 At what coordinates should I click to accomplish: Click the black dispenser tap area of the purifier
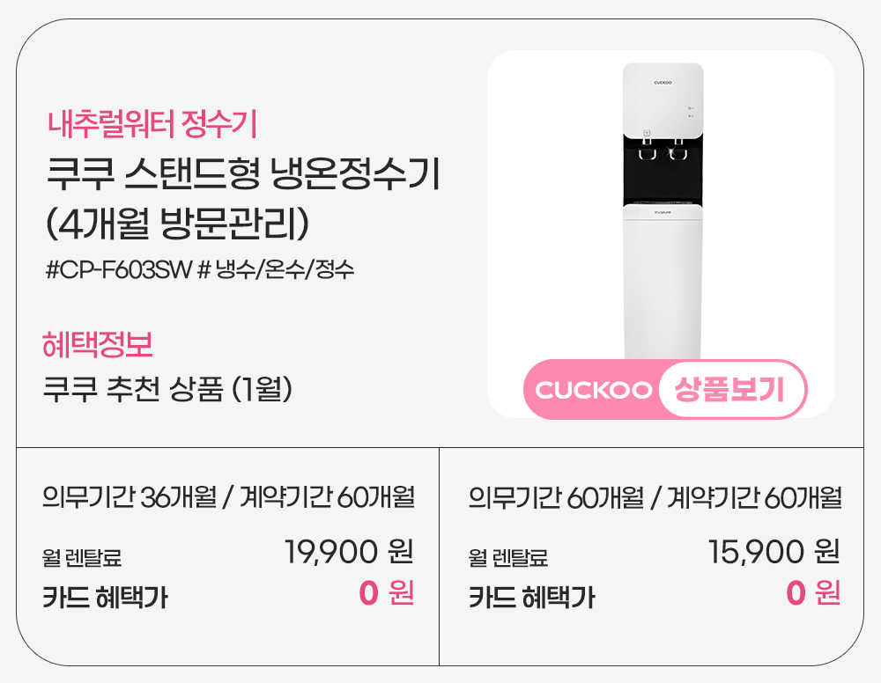click(663, 167)
